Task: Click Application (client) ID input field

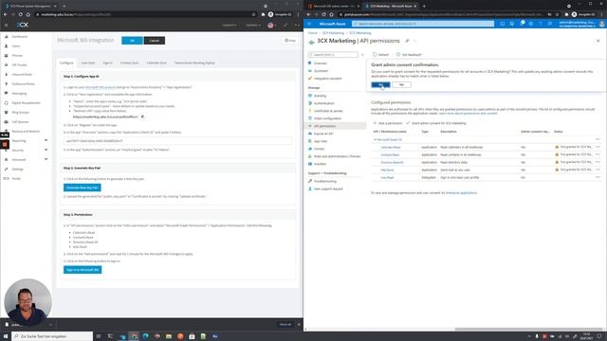Action: 177,141
